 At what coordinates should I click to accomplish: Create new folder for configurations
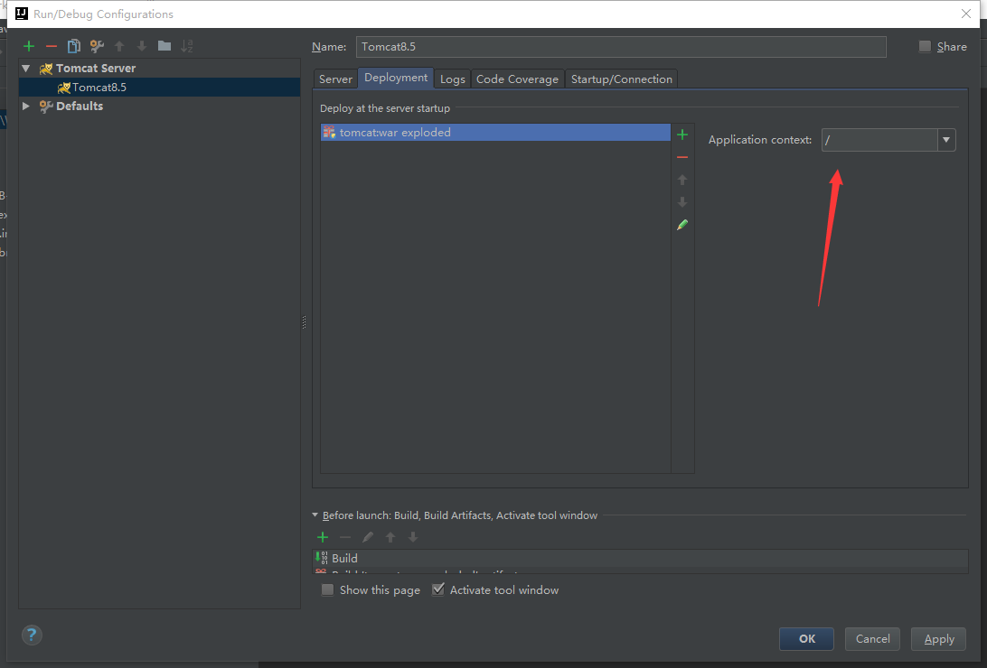164,45
